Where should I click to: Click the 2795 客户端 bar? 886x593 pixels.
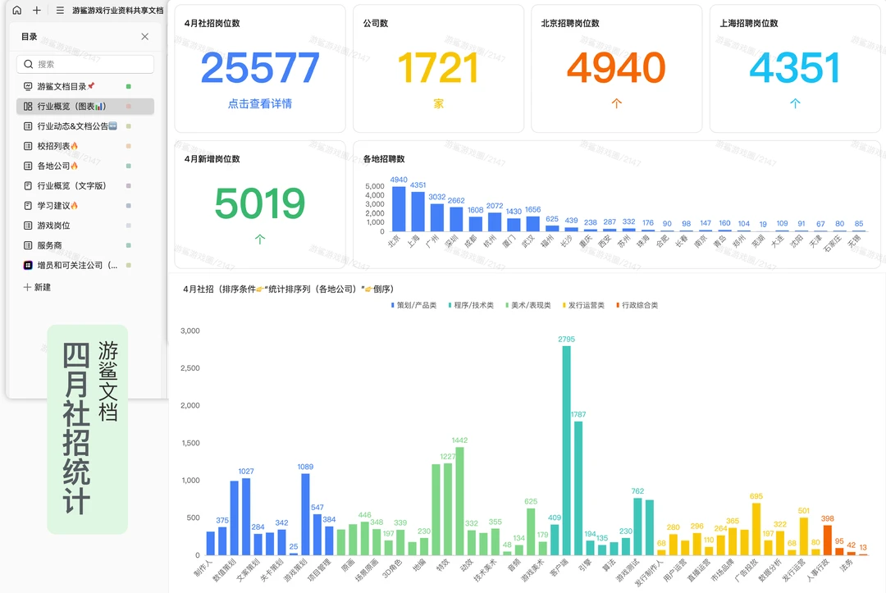(x=566, y=450)
